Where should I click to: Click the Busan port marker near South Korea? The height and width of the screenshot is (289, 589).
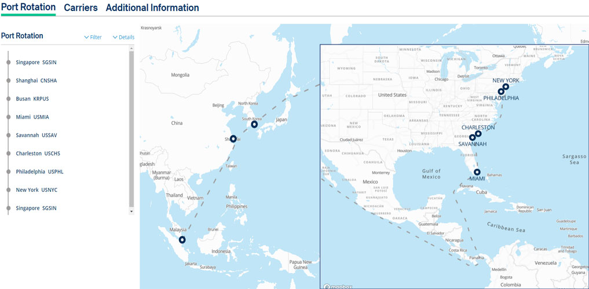[254, 124]
